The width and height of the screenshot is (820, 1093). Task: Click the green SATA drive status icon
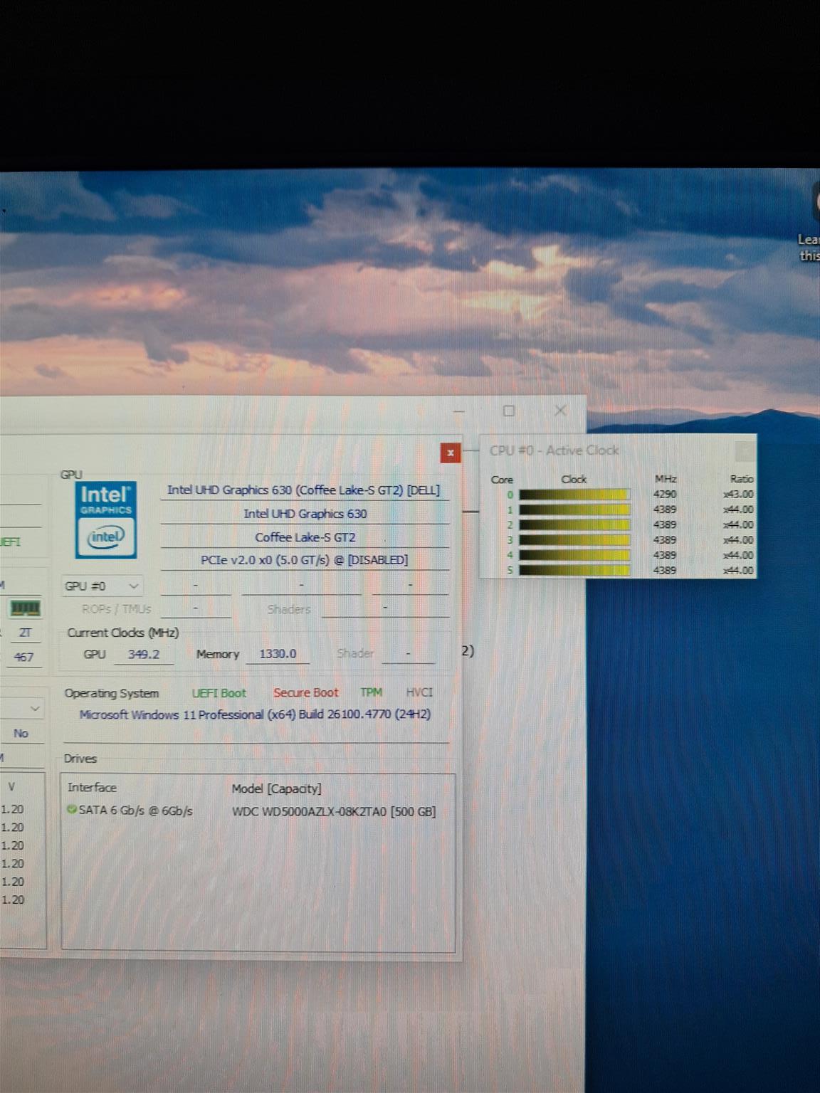(x=71, y=810)
